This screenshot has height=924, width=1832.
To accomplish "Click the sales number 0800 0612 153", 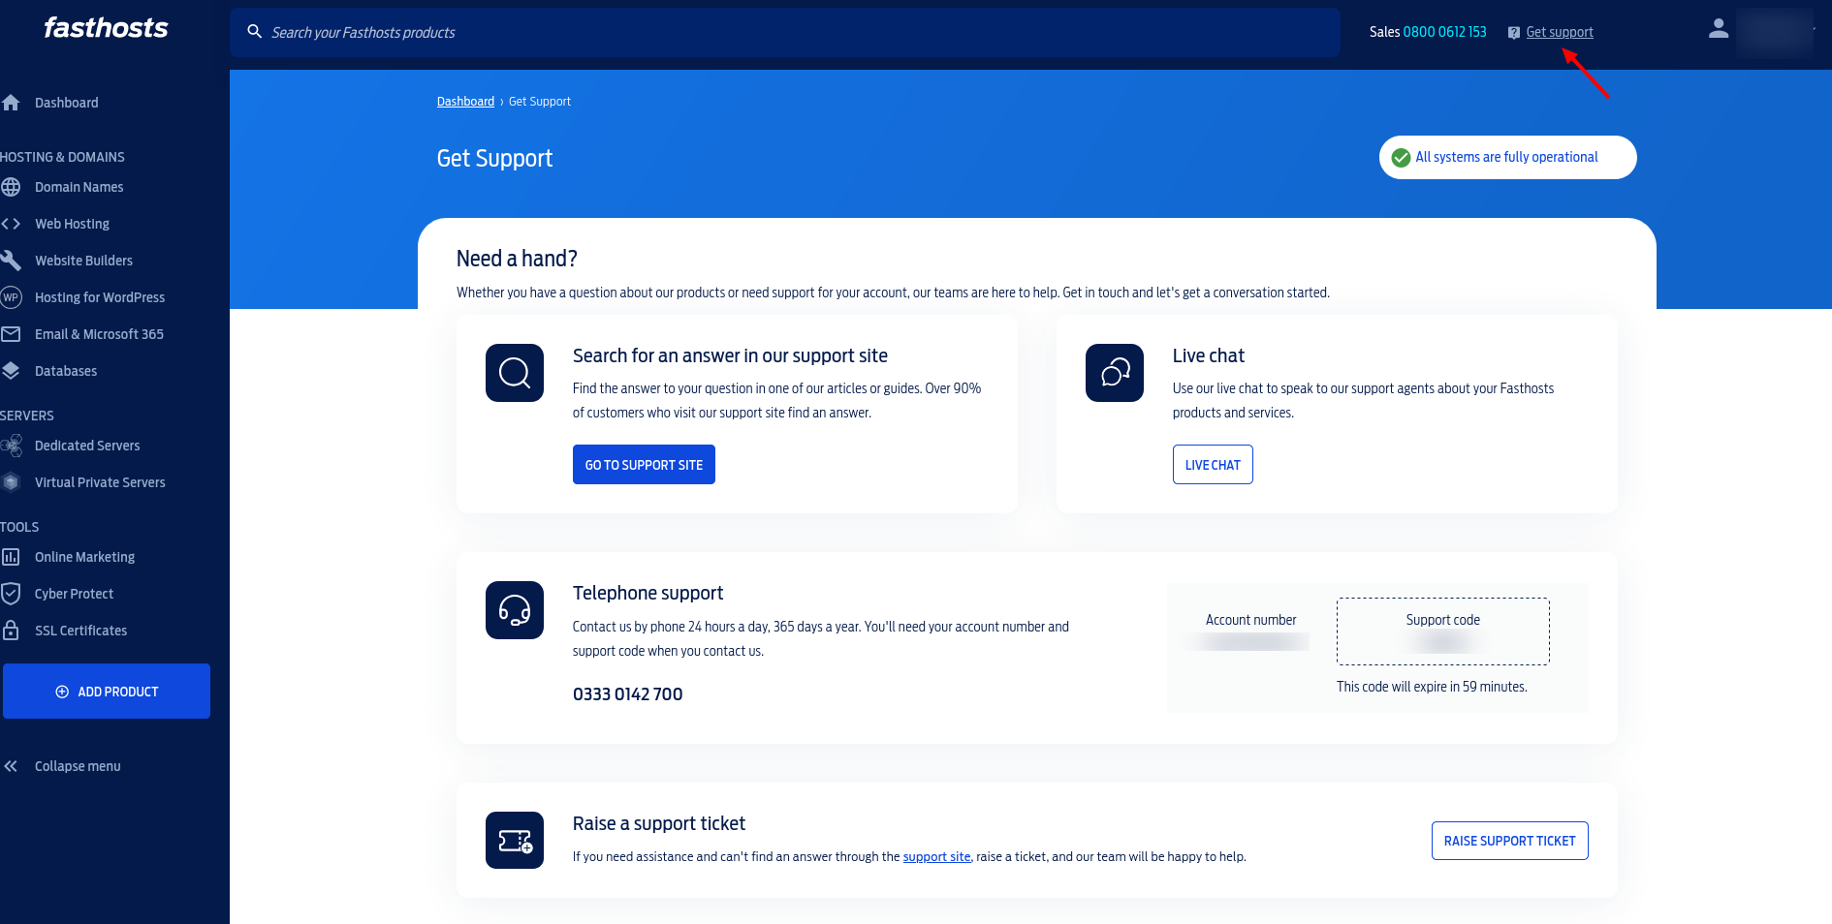I will point(1444,32).
